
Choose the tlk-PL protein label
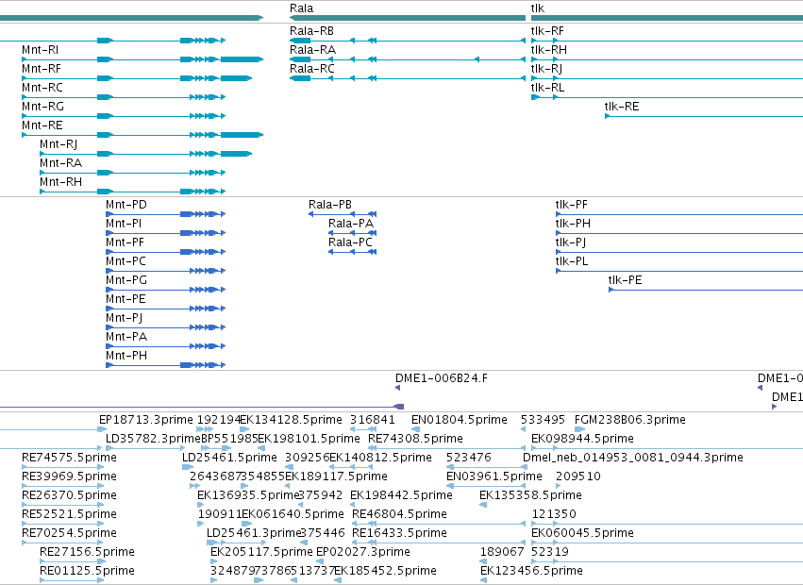(x=572, y=262)
